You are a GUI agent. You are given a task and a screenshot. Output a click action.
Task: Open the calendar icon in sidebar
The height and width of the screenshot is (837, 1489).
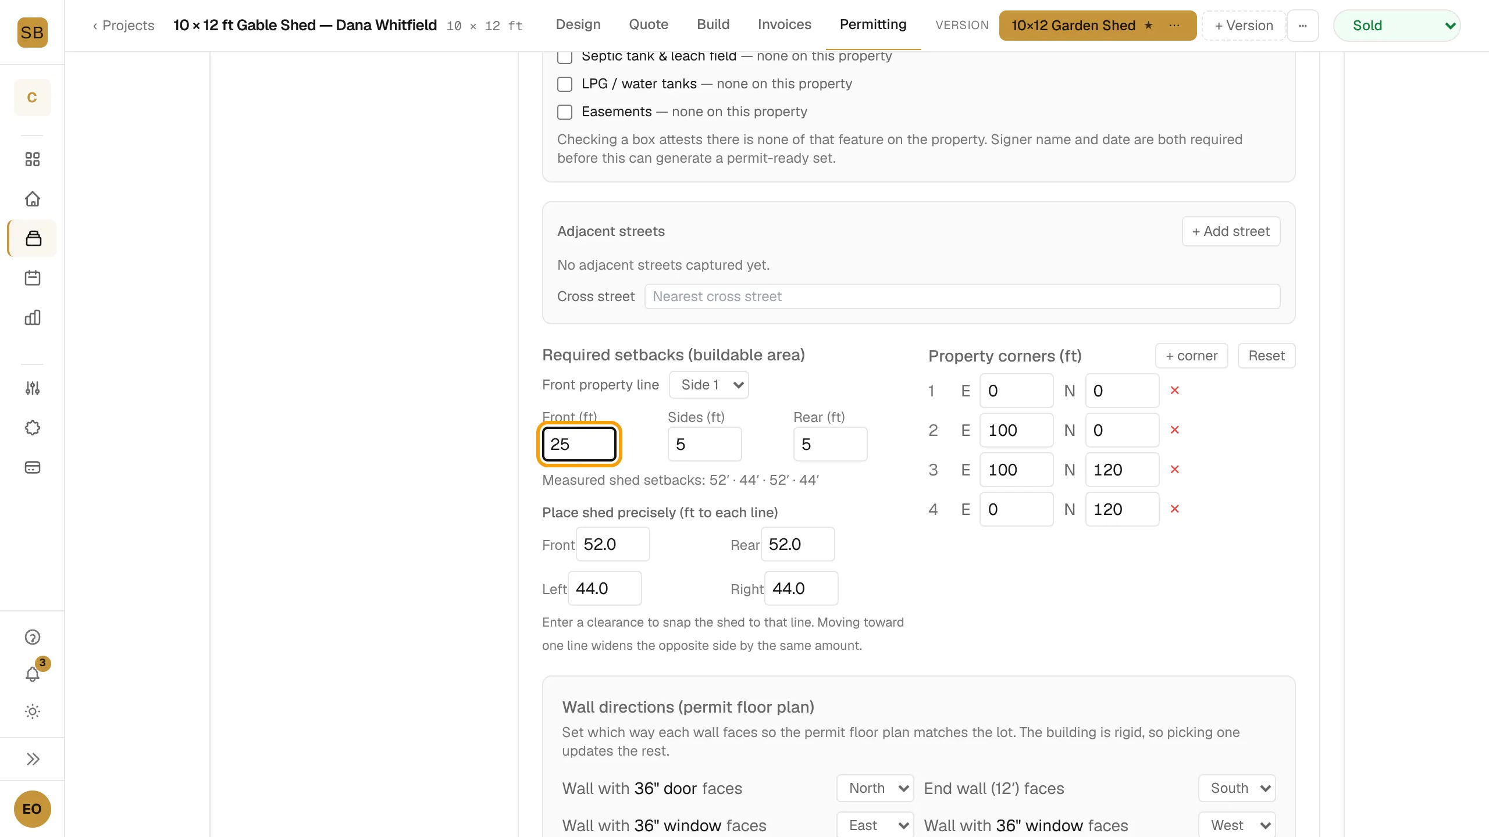click(x=33, y=278)
